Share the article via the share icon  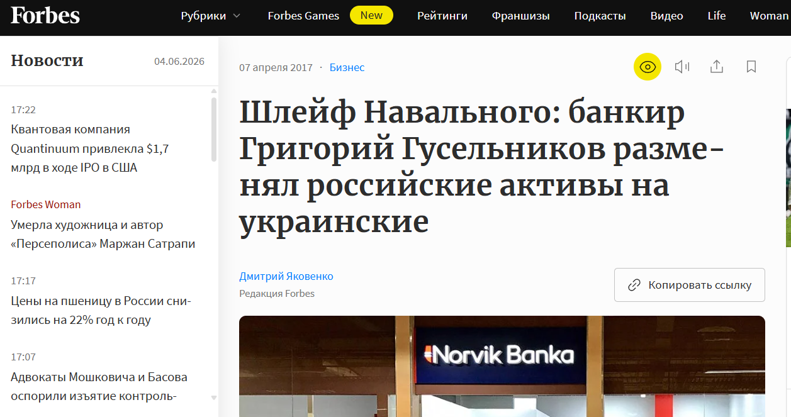(717, 67)
